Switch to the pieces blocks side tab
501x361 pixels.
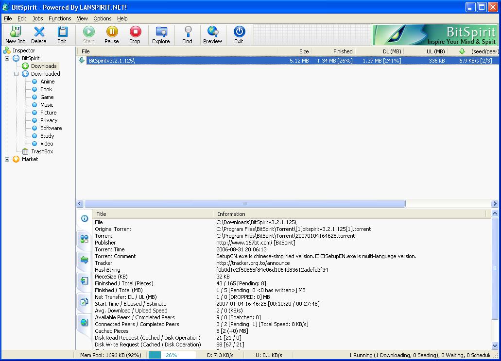(85, 239)
